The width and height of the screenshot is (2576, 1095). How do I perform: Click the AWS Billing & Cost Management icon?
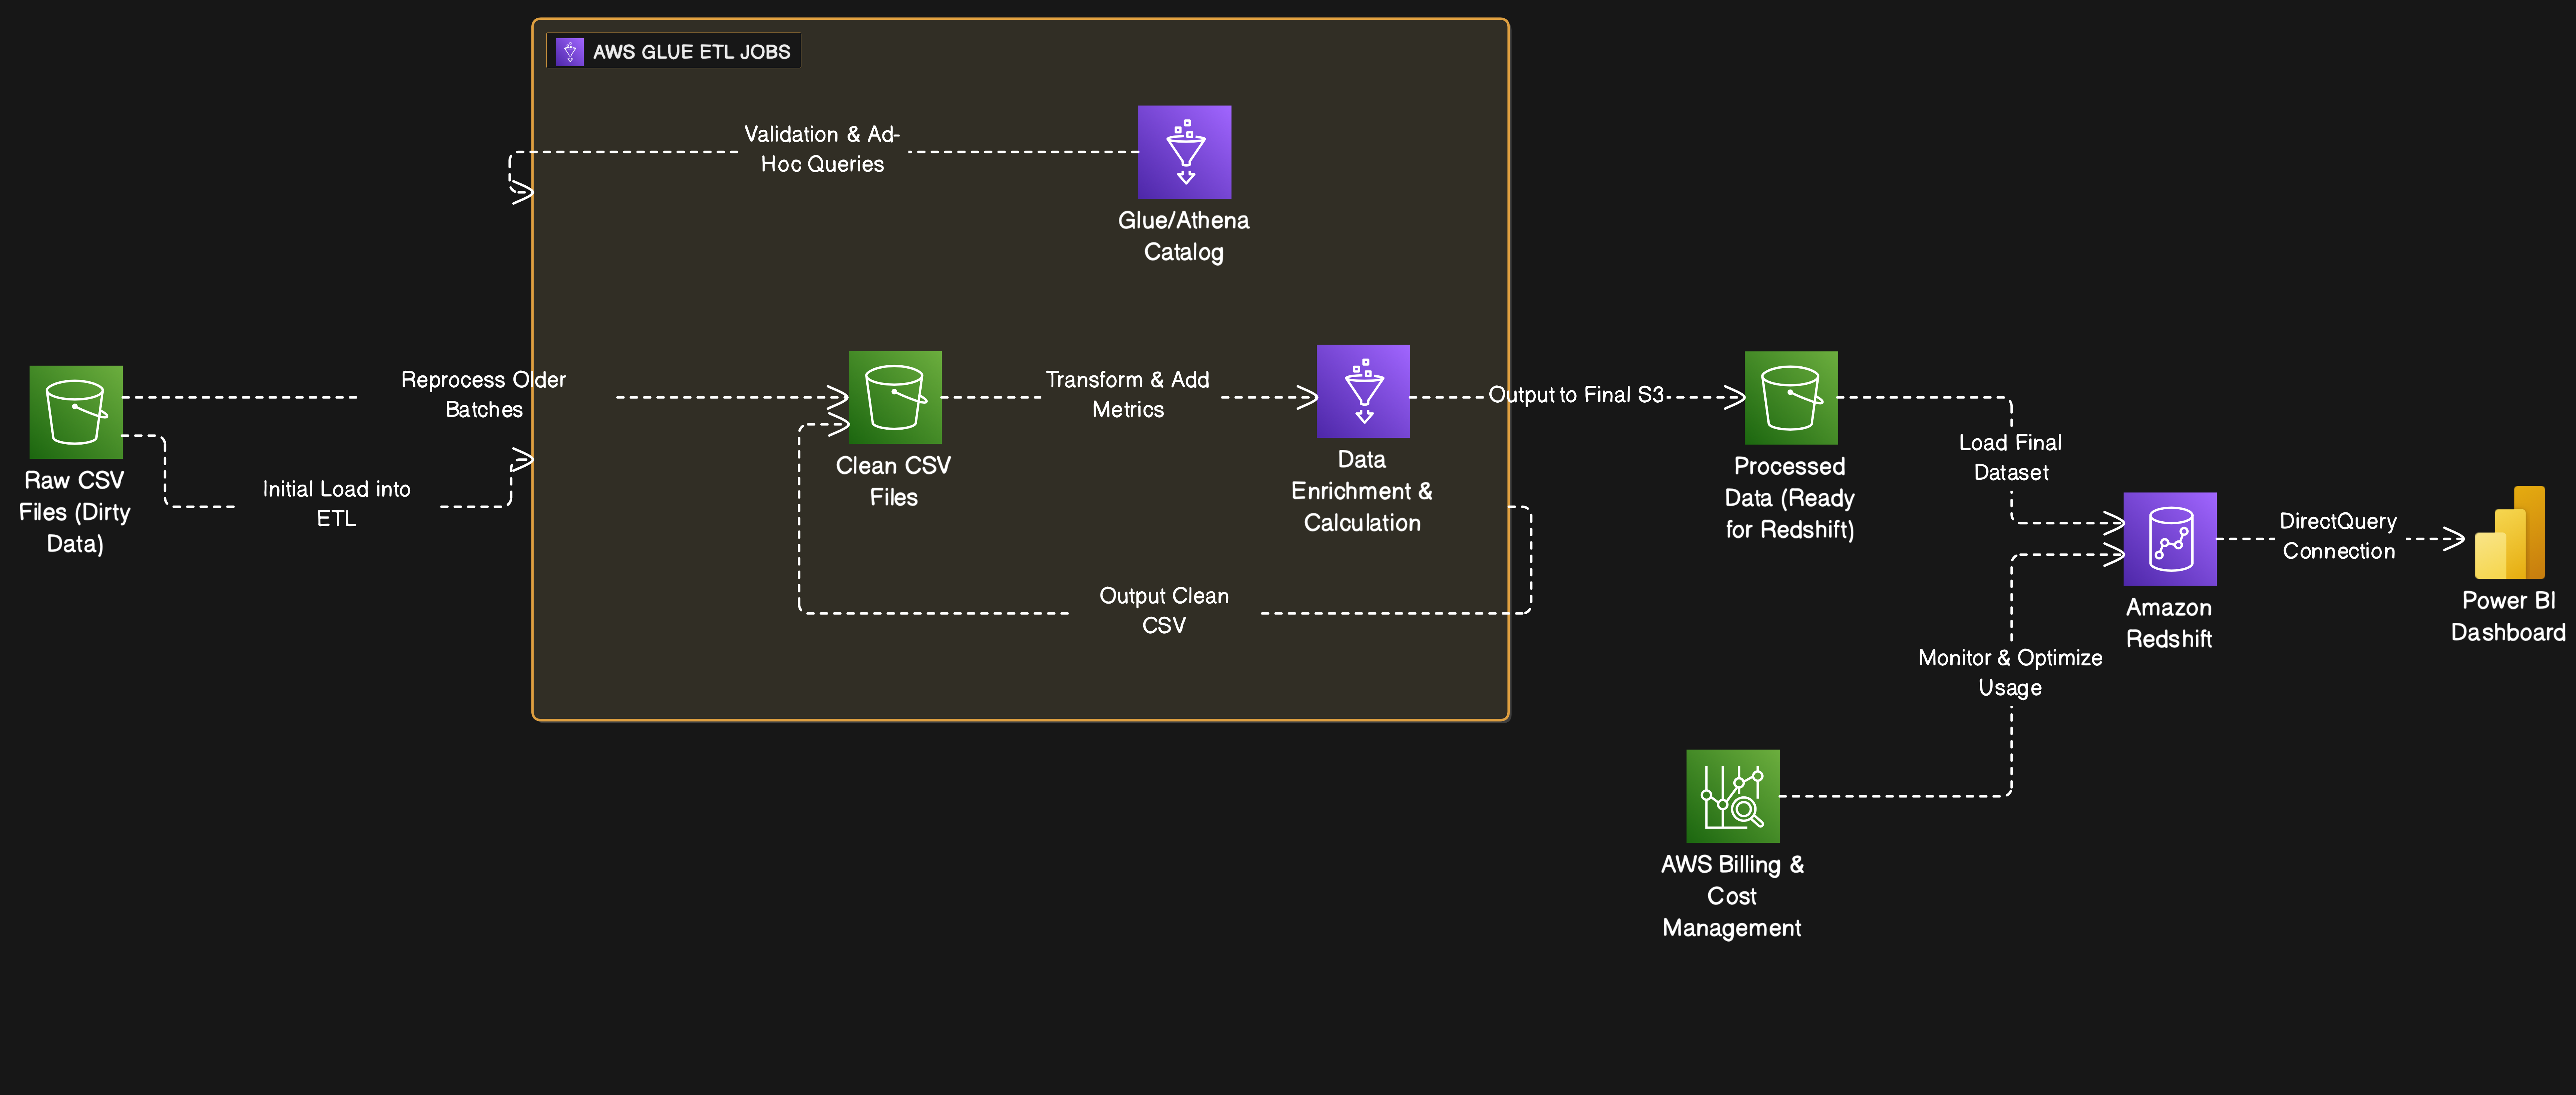(x=1733, y=796)
